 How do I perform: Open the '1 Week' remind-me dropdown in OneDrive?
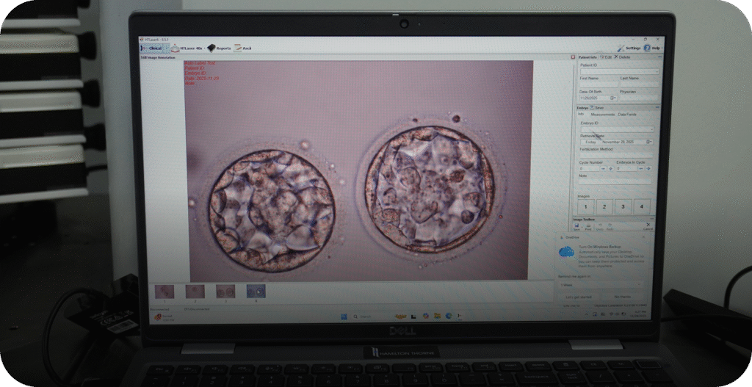tap(601, 285)
